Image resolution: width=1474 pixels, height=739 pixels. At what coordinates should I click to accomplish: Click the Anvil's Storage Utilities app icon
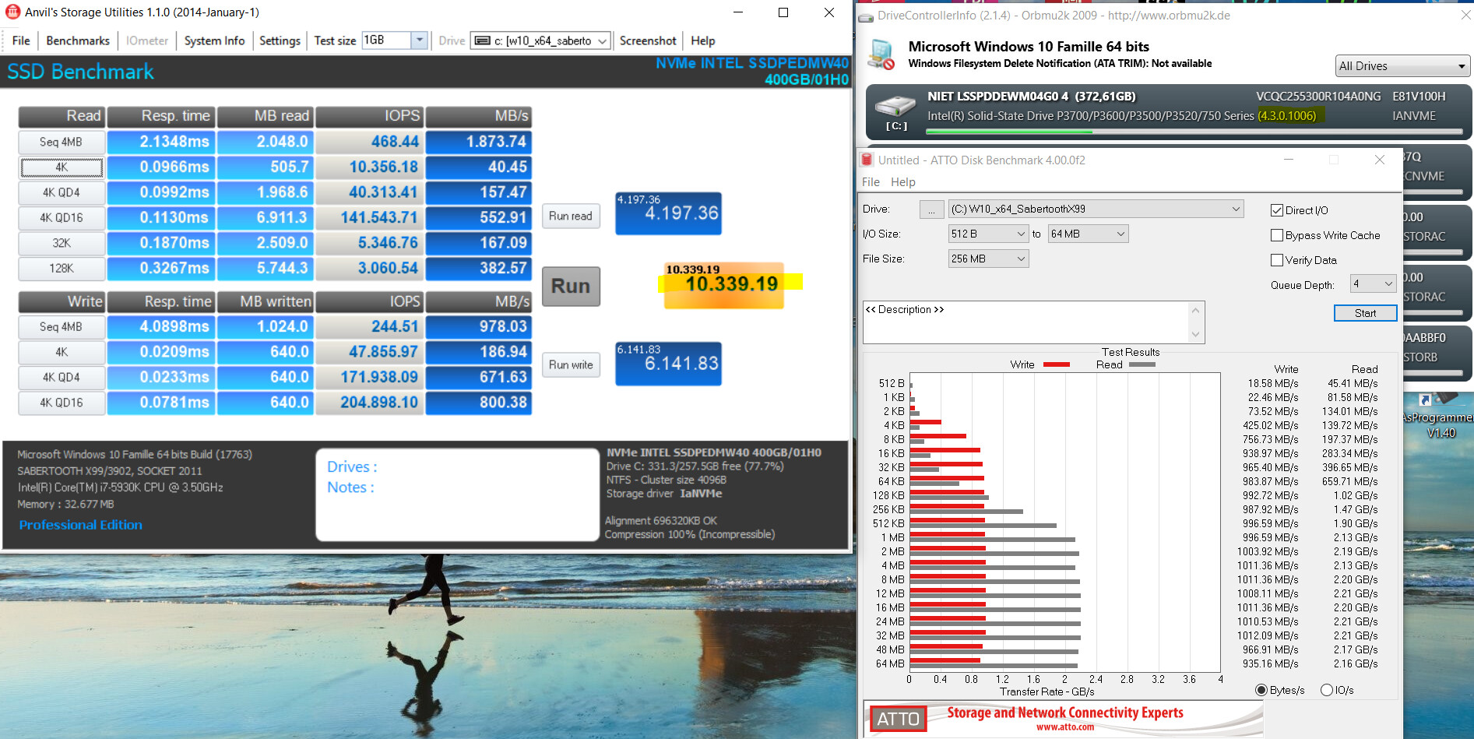(12, 12)
